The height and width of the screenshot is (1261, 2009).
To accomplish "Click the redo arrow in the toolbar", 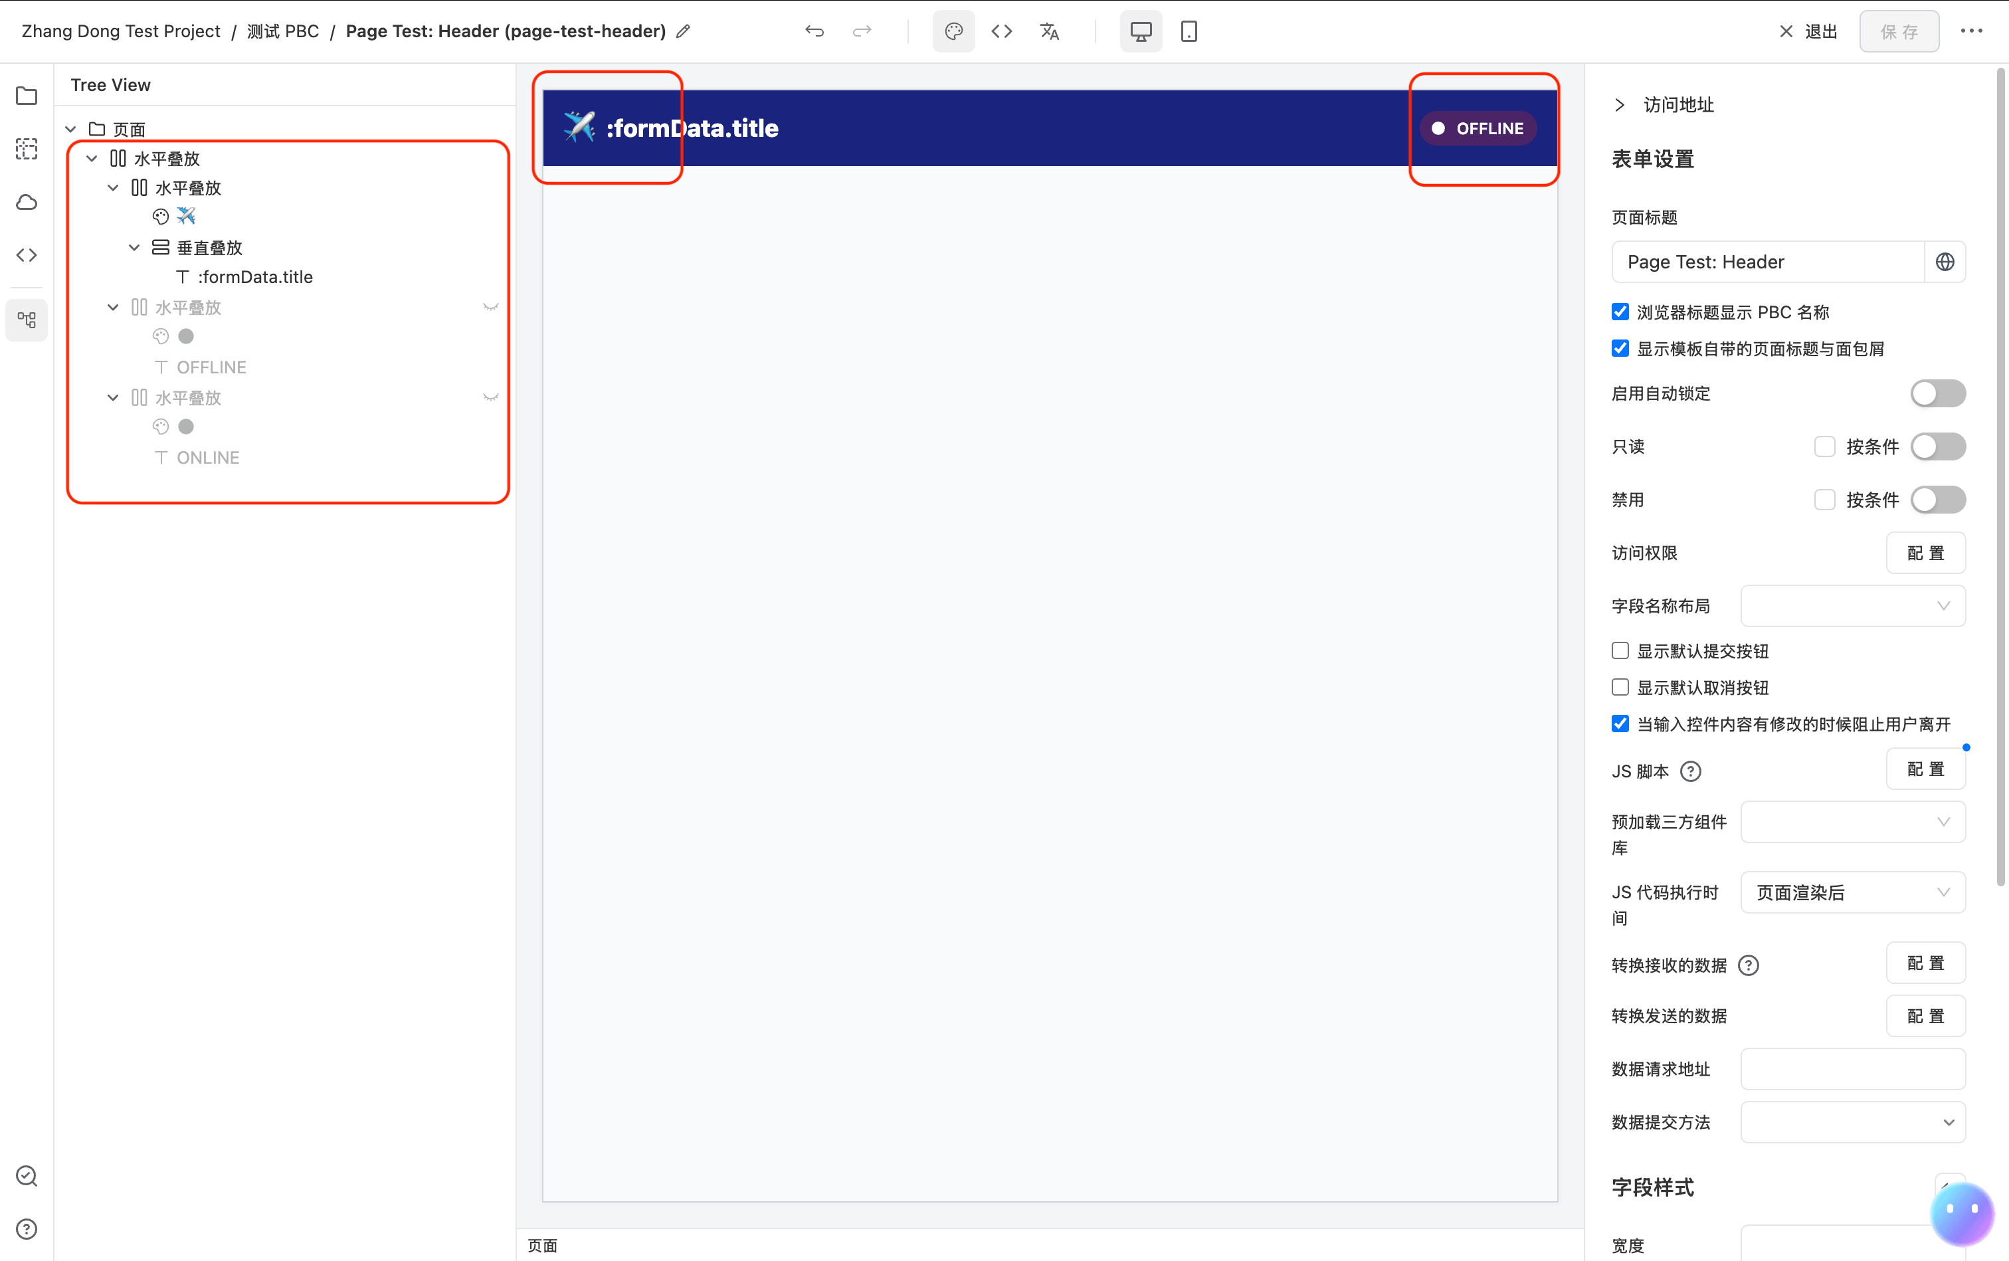I will tap(862, 32).
